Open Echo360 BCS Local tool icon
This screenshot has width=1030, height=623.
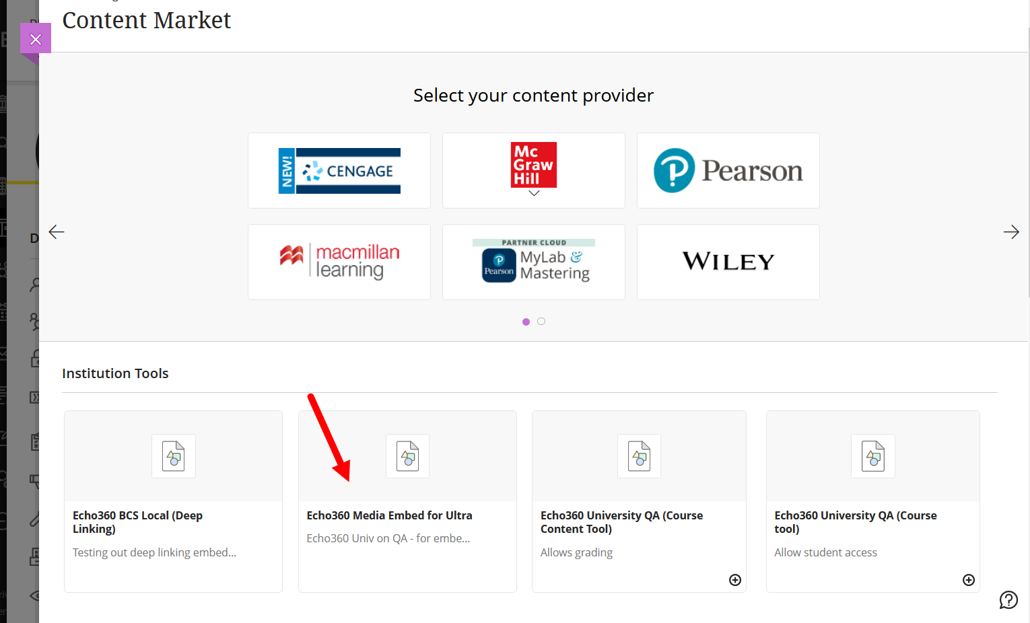pos(174,456)
